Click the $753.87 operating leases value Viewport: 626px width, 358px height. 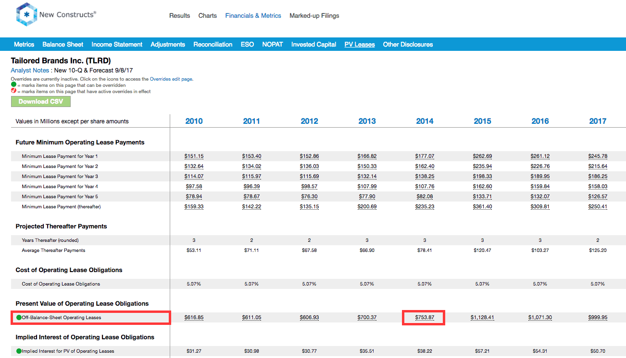[x=425, y=318]
